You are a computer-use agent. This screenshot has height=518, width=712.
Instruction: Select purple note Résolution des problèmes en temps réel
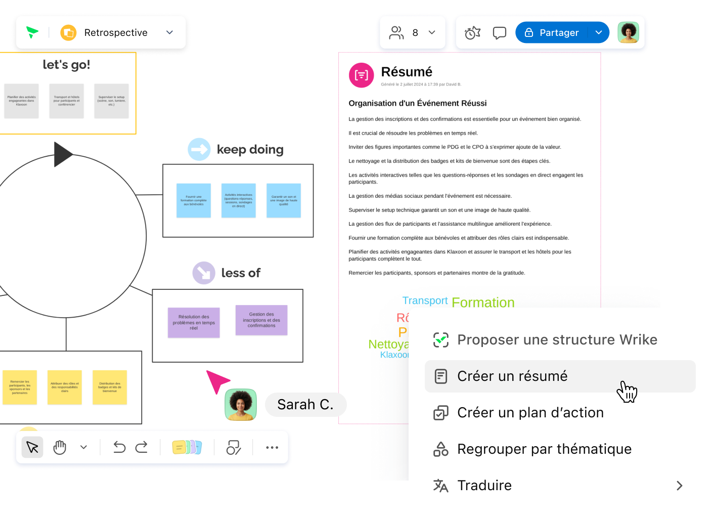point(194,323)
